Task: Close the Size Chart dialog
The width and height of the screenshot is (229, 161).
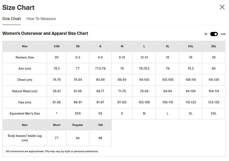Action: coord(222,7)
